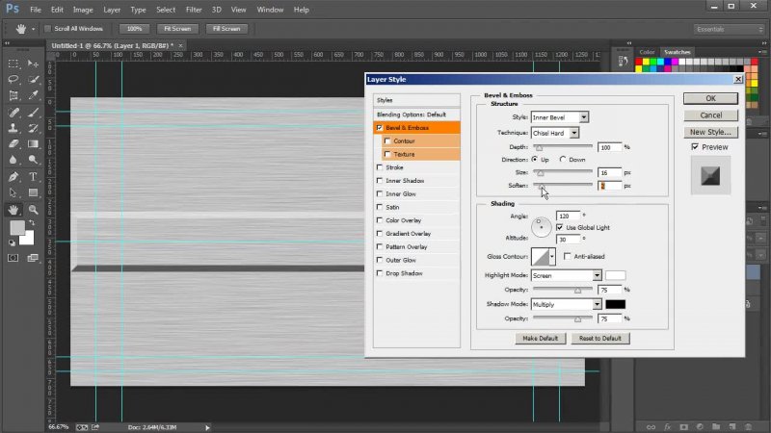
Task: Open the Gloss Contour picker arrow
Action: [552, 256]
